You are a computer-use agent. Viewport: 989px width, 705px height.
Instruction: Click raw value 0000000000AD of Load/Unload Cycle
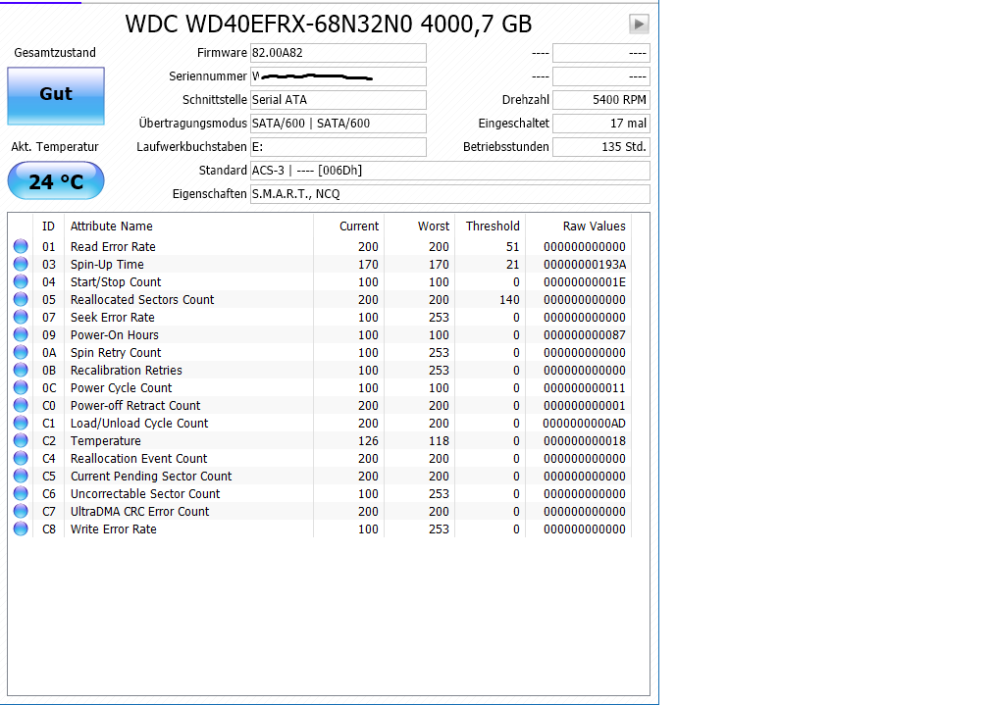[584, 424]
